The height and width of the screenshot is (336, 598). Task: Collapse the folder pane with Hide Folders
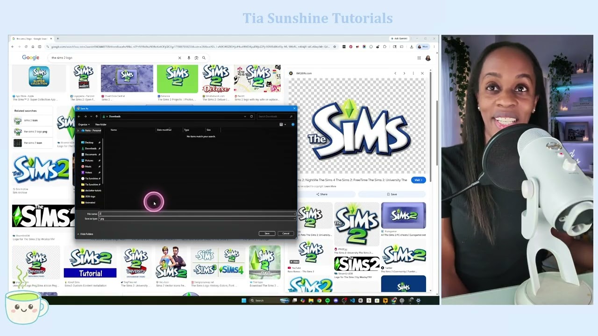85,234
